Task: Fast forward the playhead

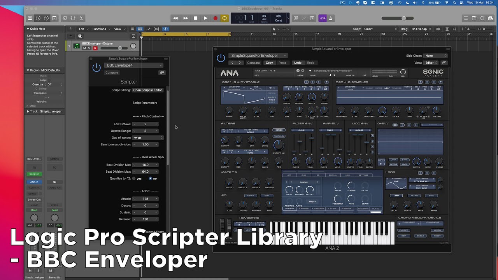Action: (x=186, y=18)
